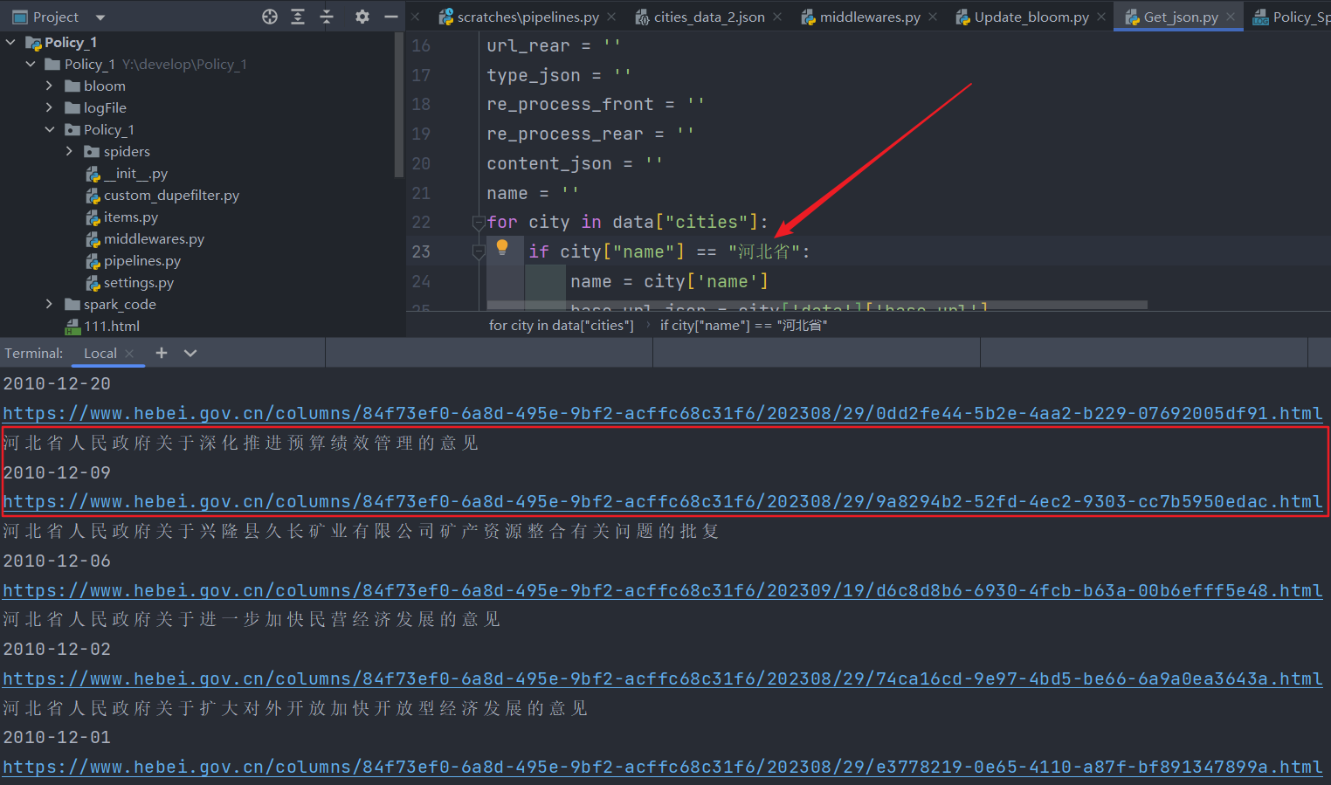
Task: Open terminal link ending 07692005df91.html
Action: pyautogui.click(x=663, y=414)
